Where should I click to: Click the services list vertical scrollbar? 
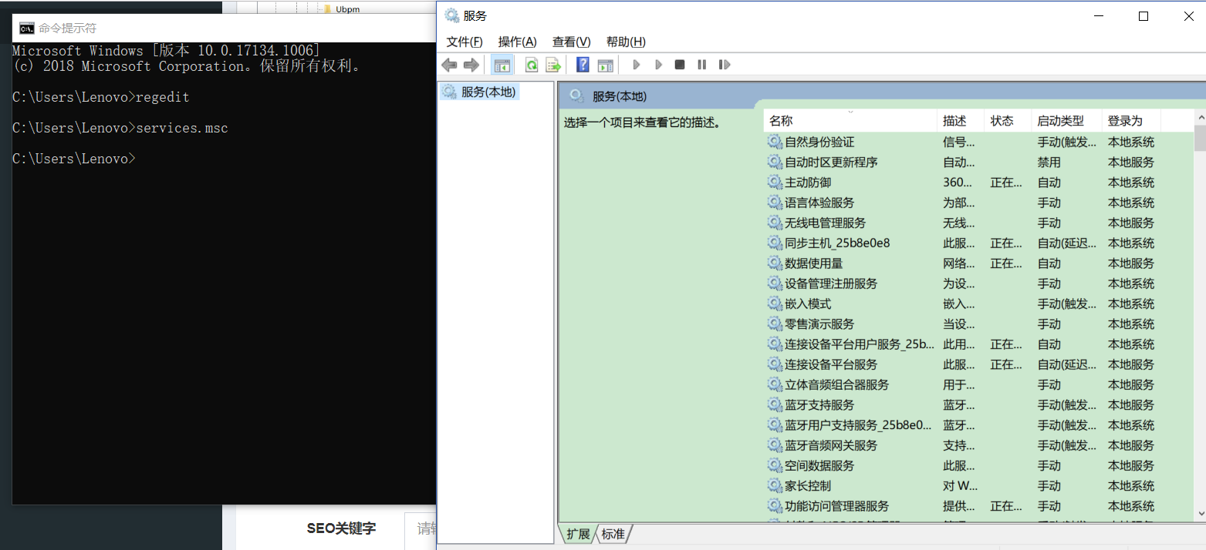tap(1199, 308)
